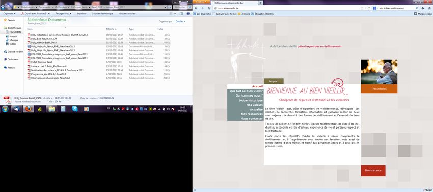Expand the Organiser dropdown menu

[x=9, y=13]
